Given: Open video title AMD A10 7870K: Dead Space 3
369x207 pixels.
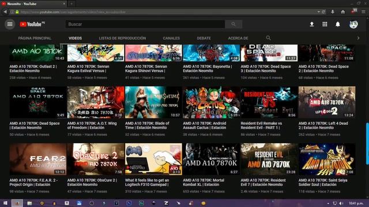Looking at the screenshot, I should point(266,68).
